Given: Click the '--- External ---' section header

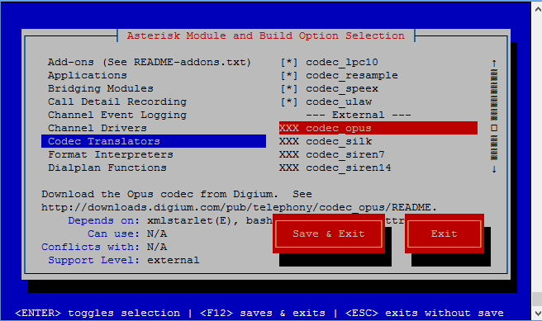Looking at the screenshot, I should pos(358,115).
